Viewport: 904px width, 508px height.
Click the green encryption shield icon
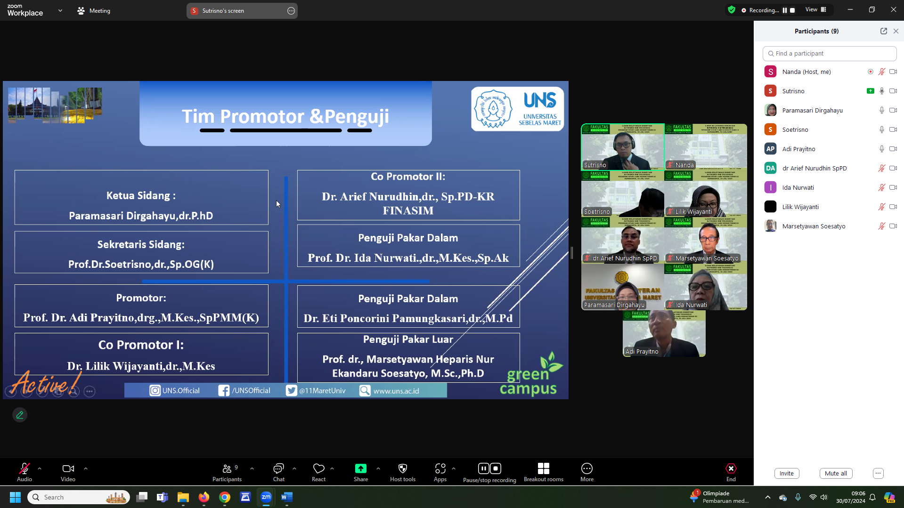point(732,10)
